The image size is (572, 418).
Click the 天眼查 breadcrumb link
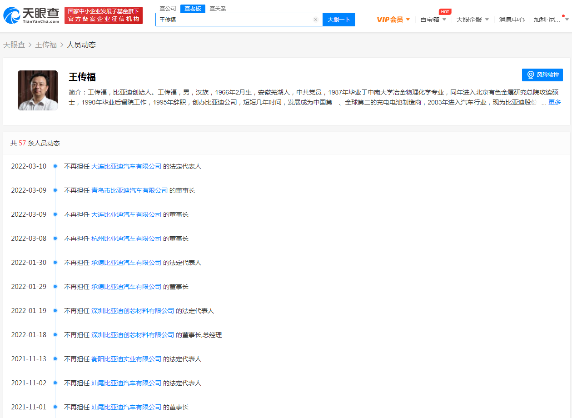[x=14, y=45]
